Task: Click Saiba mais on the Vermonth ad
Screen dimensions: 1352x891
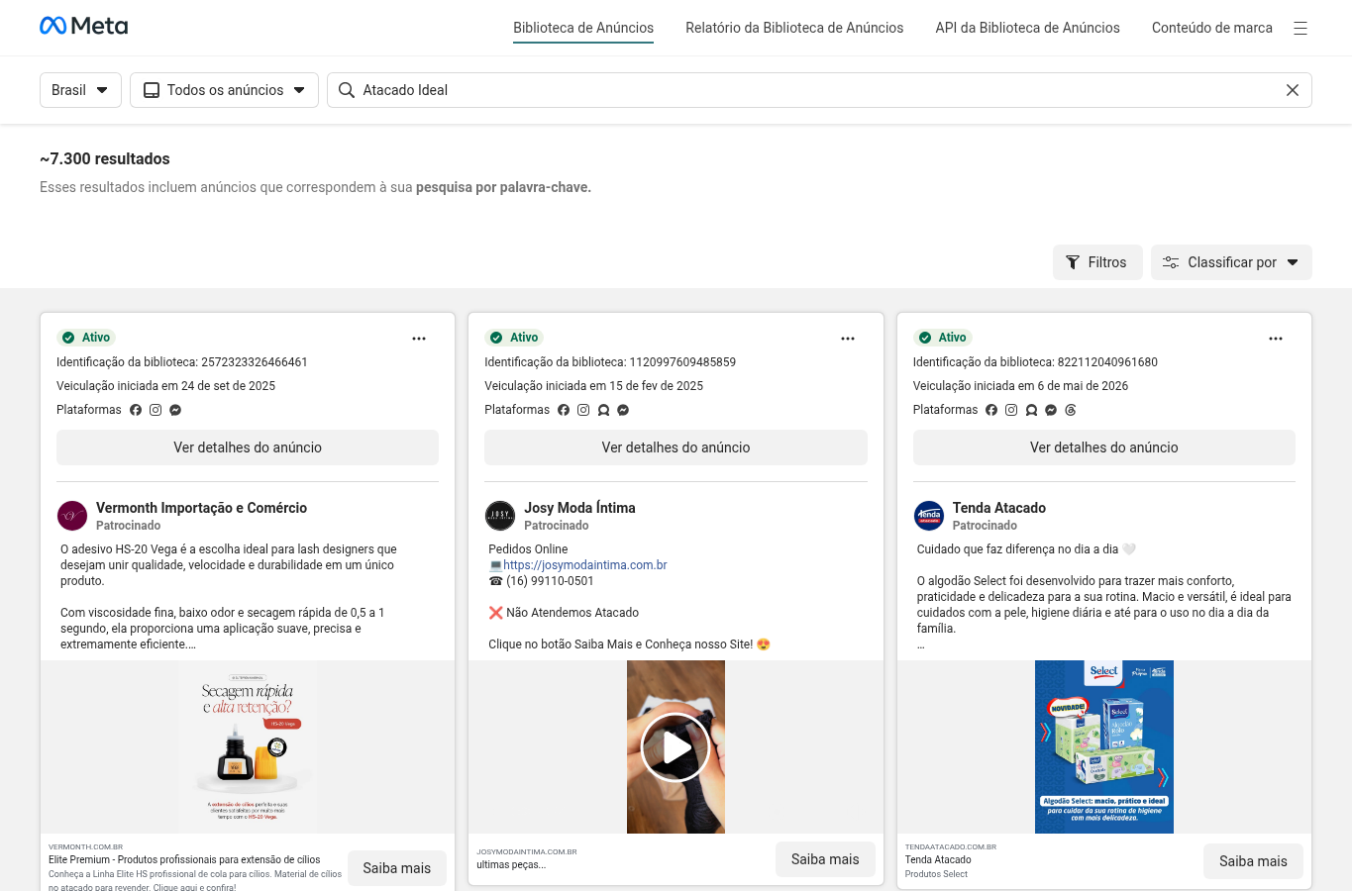Action: tap(397, 868)
